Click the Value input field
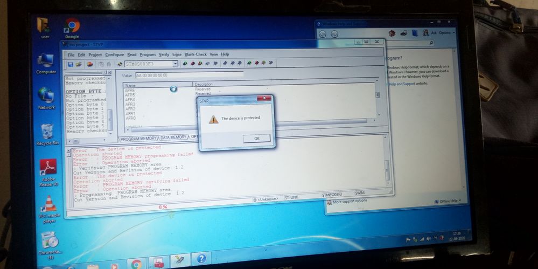Viewport: 538px width, 269px height. pos(190,75)
